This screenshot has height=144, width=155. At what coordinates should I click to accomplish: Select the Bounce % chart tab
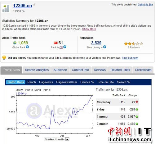coord(87,82)
